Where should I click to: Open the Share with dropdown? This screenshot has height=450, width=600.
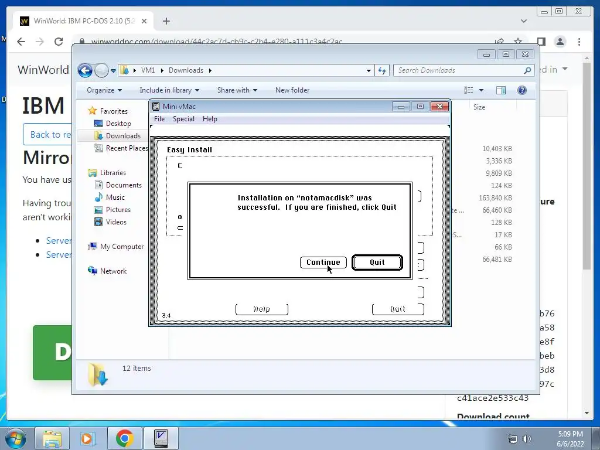[237, 90]
